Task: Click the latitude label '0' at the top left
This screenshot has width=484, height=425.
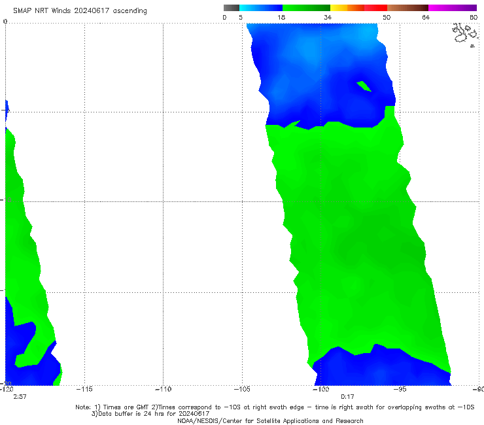Action: tap(5, 22)
